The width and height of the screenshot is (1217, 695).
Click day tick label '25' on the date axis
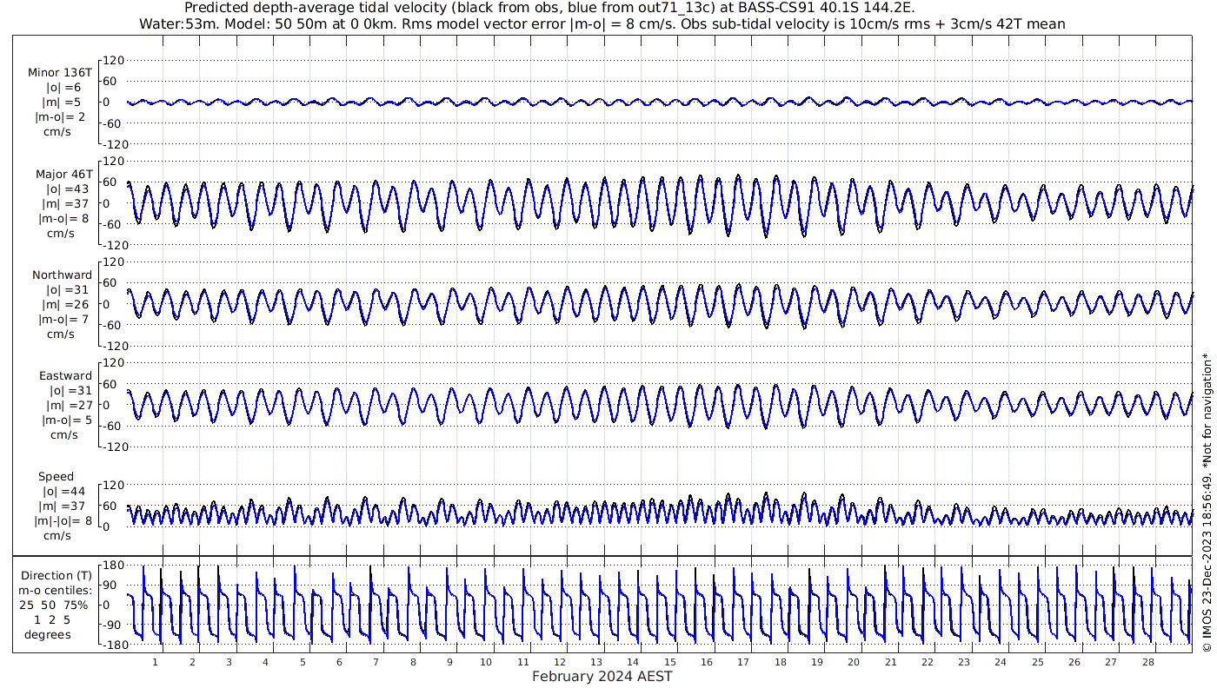(x=1038, y=662)
